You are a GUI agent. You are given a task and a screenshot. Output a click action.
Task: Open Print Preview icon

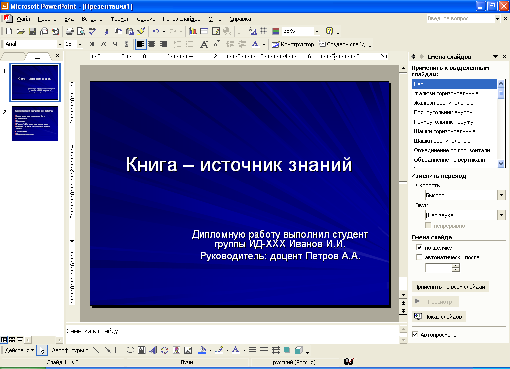[x=81, y=31]
